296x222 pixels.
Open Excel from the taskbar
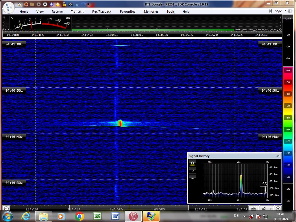tap(97, 216)
